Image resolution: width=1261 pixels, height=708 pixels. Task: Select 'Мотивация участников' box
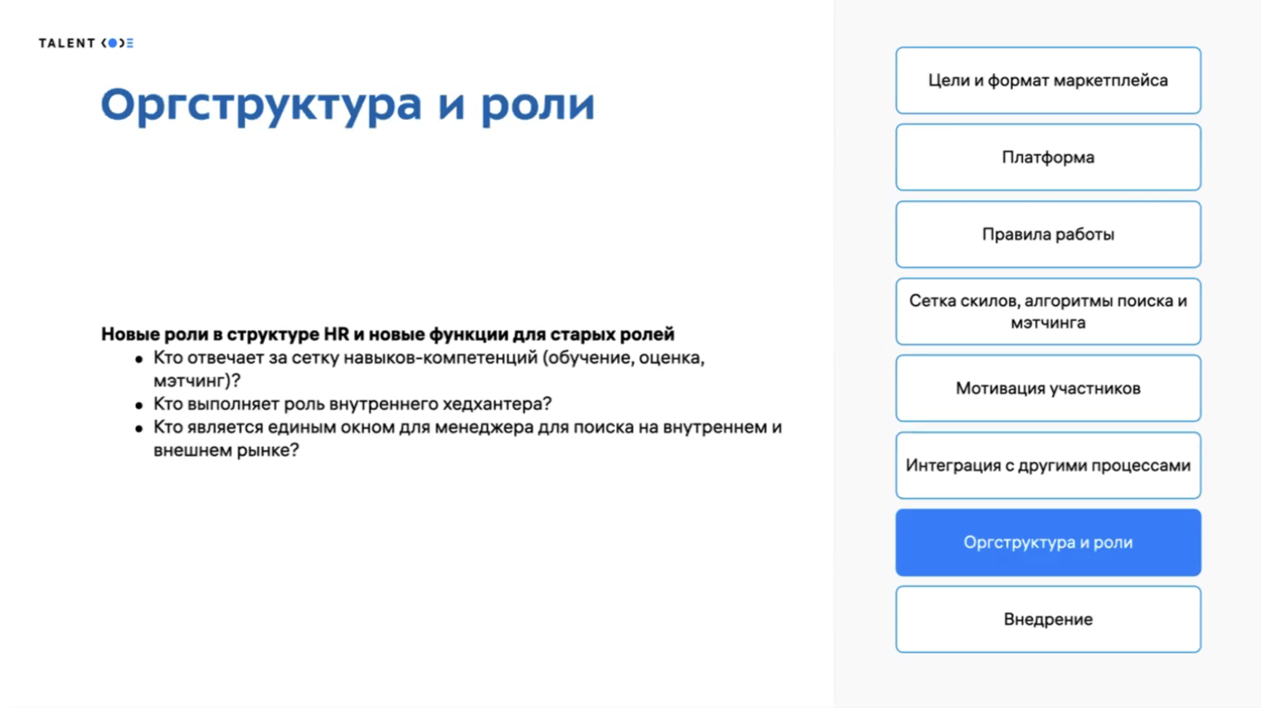[x=1048, y=388]
